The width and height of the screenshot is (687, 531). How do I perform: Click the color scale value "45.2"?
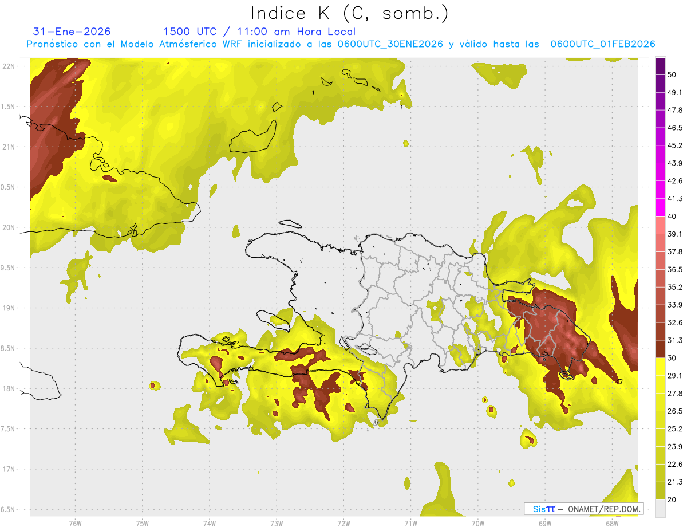coord(676,145)
